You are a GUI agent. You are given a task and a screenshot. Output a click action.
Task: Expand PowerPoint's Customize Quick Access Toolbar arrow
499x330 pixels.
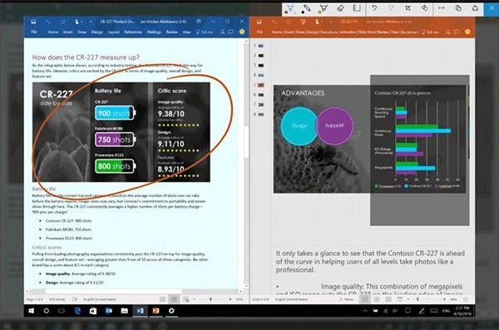pos(331,22)
